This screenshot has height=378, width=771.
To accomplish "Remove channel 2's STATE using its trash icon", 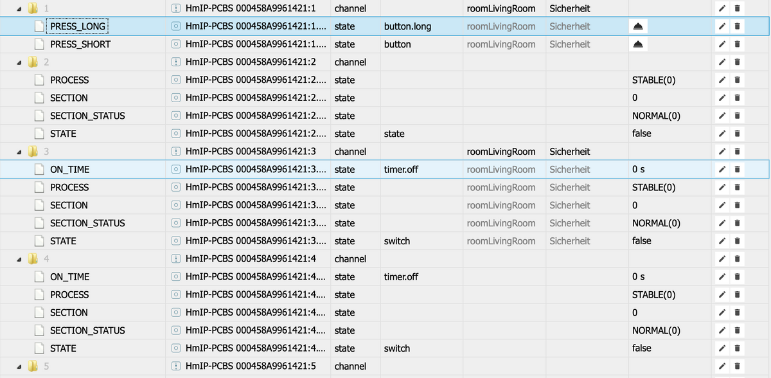I will [x=737, y=134].
